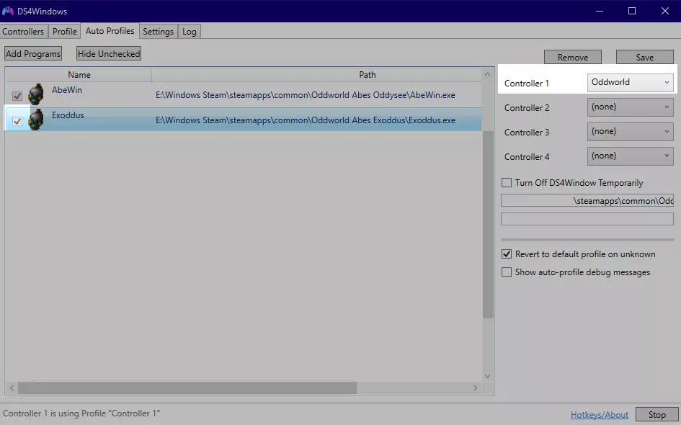Click the Hide Unchecked button
681x425 pixels.
tap(109, 54)
